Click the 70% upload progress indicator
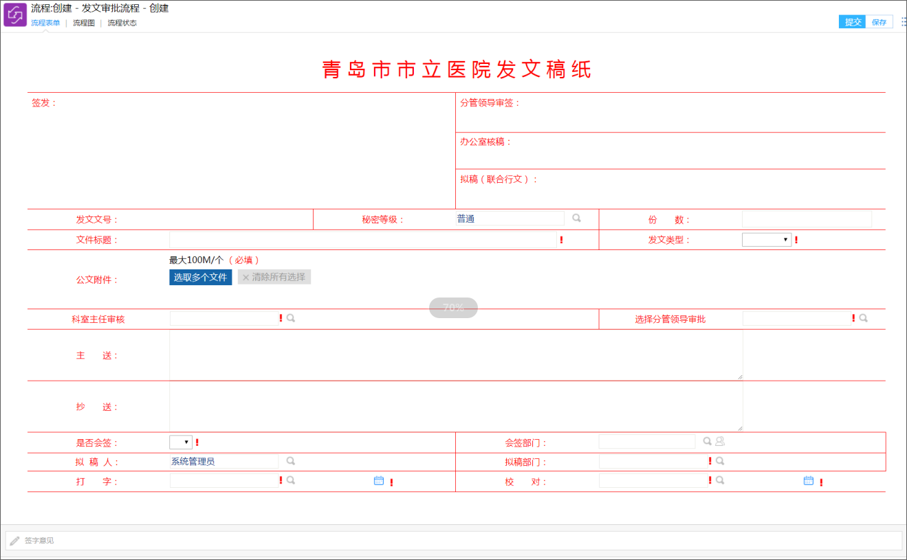 (x=453, y=308)
